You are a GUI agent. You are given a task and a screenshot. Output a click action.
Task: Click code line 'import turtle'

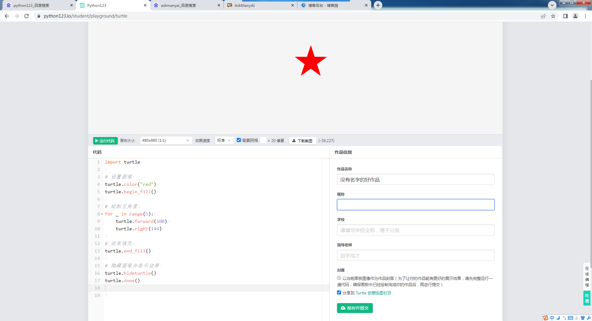[x=122, y=162]
